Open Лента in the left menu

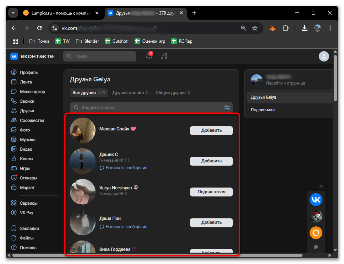22,82
